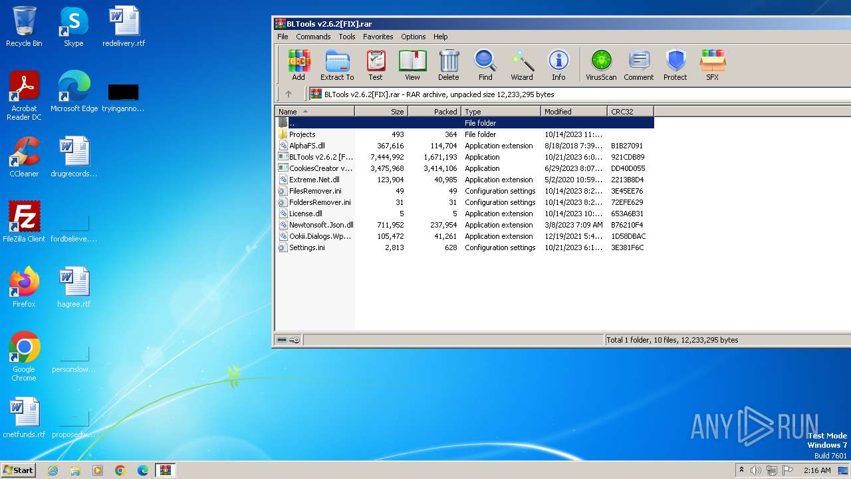
Task: Click the Find magnifier icon
Action: coord(485,65)
